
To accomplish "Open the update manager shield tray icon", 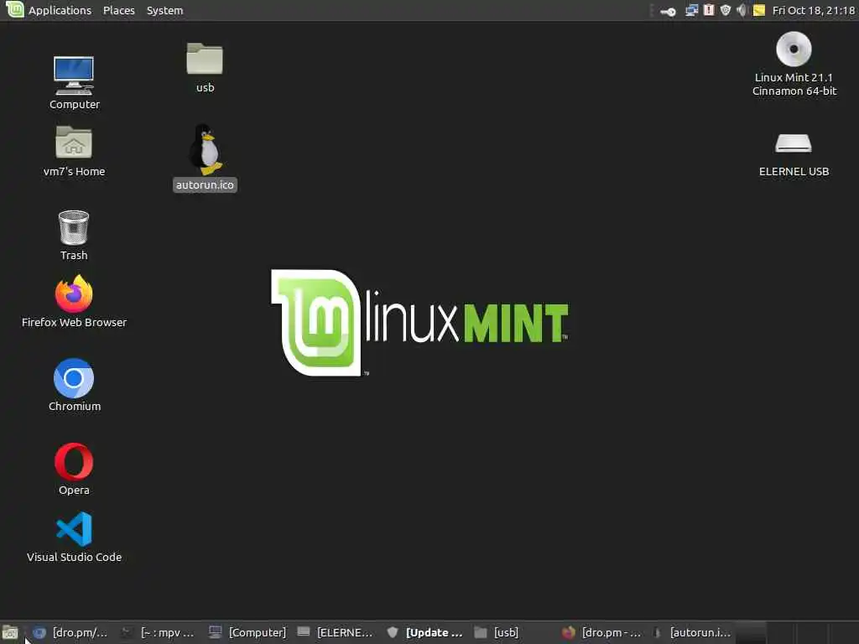I will click(x=726, y=10).
